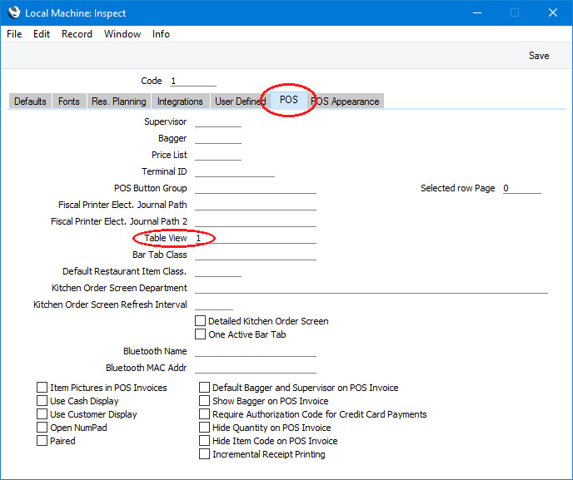This screenshot has height=480, width=573.
Task: Switch to the Defaults tab
Action: coord(30,101)
